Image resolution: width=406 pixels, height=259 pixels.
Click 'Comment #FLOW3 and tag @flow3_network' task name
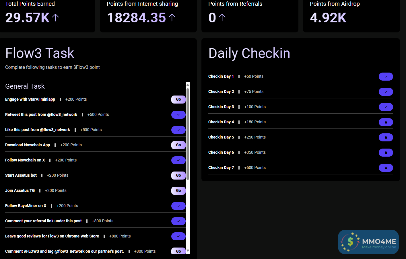(x=65, y=251)
